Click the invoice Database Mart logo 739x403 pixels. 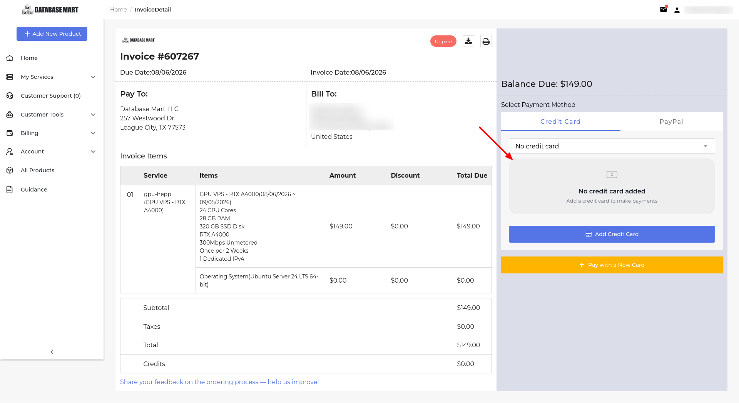[x=139, y=40]
